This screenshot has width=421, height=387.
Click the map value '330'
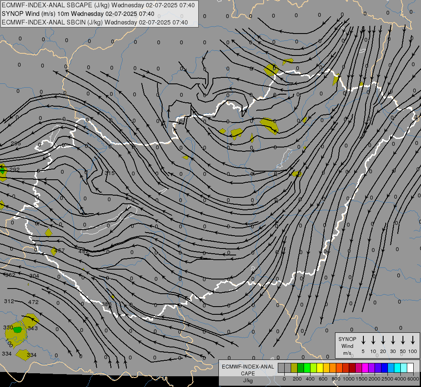coord(8,327)
